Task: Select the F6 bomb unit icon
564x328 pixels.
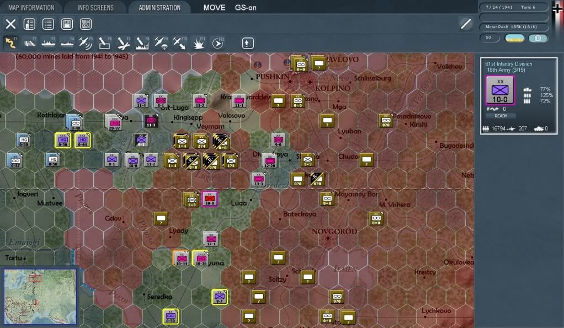Action: [x=104, y=43]
